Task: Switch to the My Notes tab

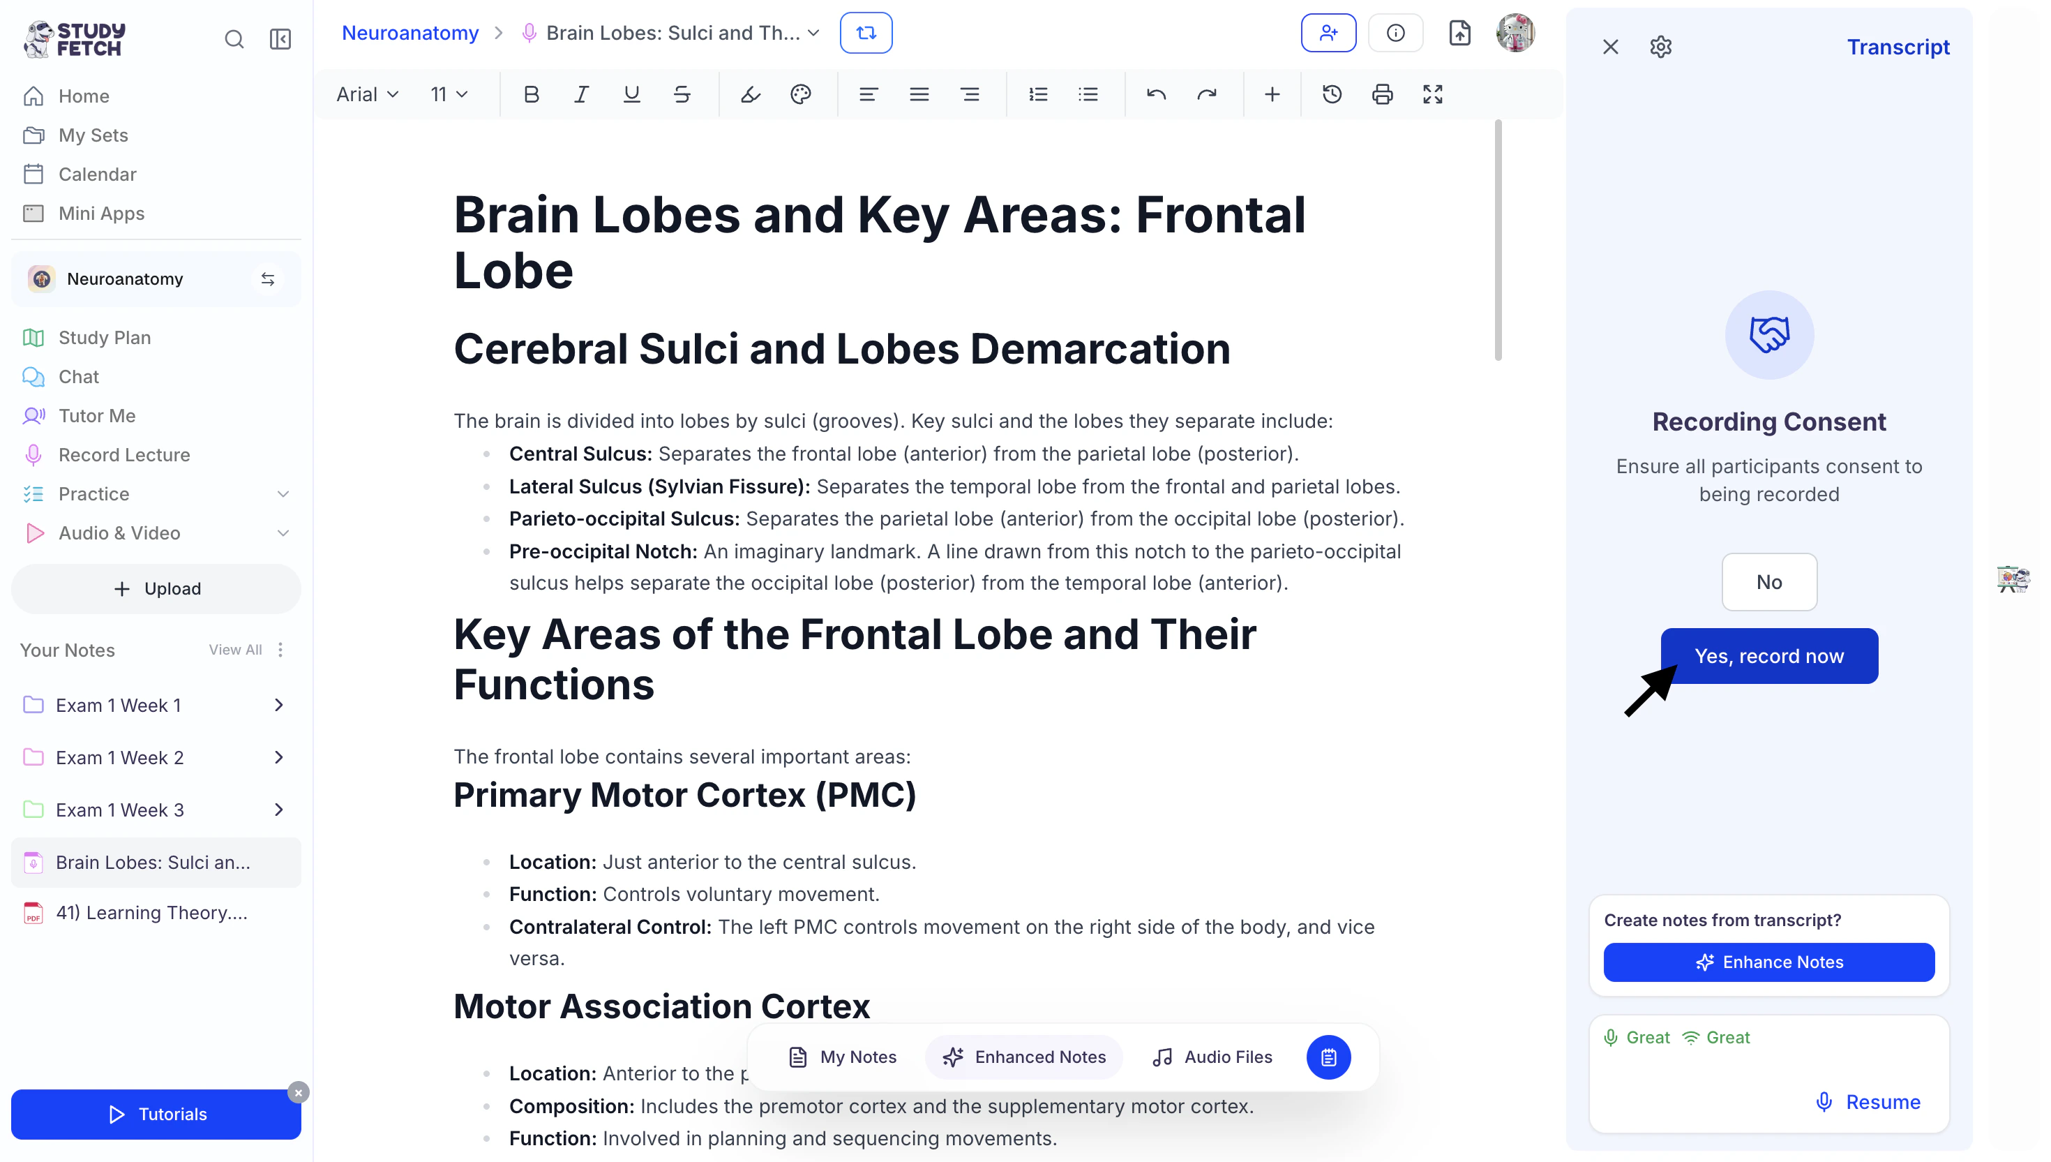Action: point(843,1057)
